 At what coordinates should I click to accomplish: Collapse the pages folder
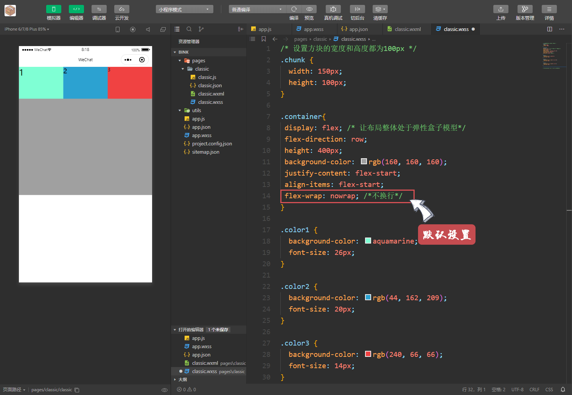[180, 60]
